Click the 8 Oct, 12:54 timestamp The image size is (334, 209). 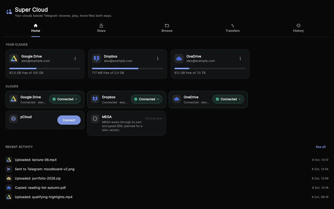pyautogui.click(x=320, y=169)
